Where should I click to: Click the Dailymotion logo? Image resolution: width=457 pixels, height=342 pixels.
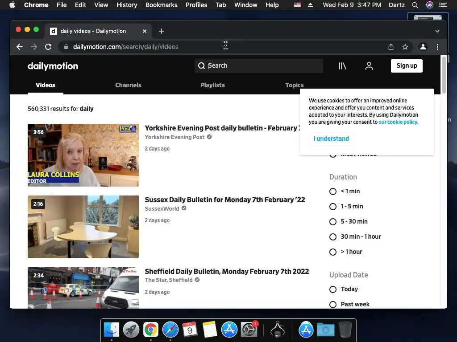[53, 66]
